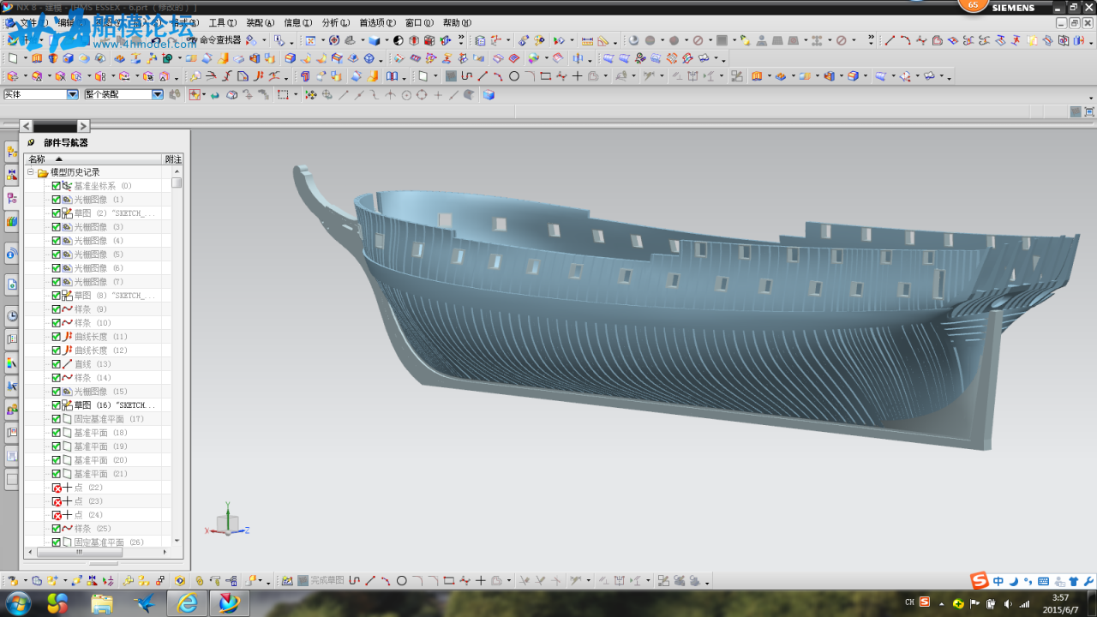Toggle checkbox for 曲线长度 (11)
1097x617 pixels.
[57, 337]
